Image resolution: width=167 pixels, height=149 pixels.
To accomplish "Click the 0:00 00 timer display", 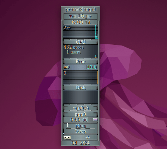I will 76,120.
